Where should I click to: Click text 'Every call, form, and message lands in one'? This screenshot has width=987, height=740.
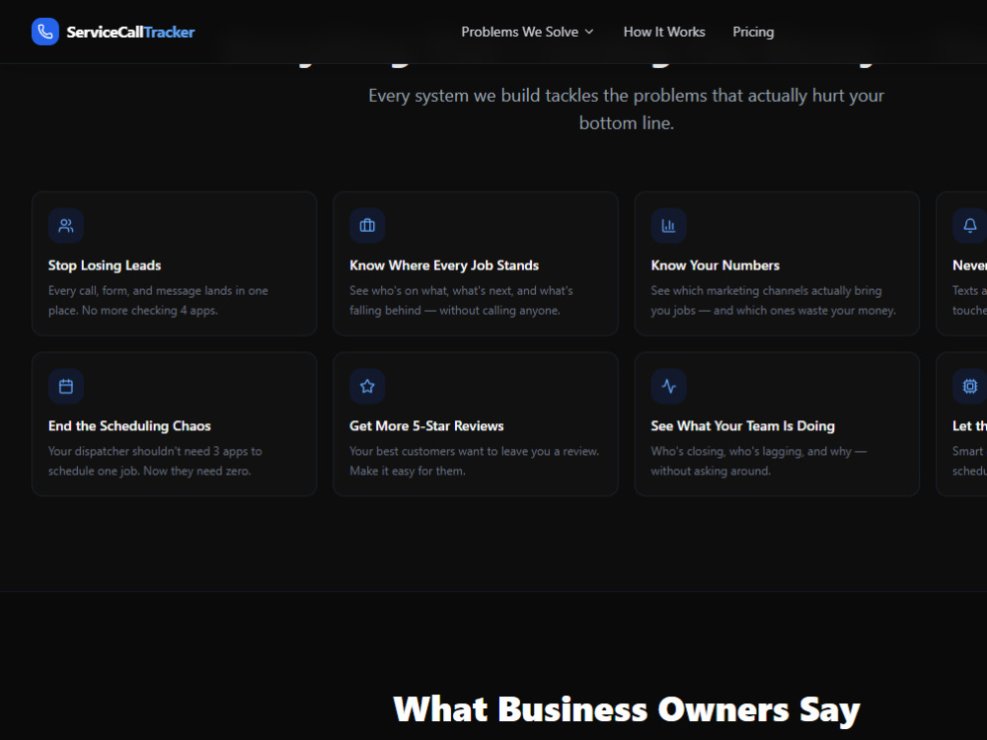click(x=158, y=291)
